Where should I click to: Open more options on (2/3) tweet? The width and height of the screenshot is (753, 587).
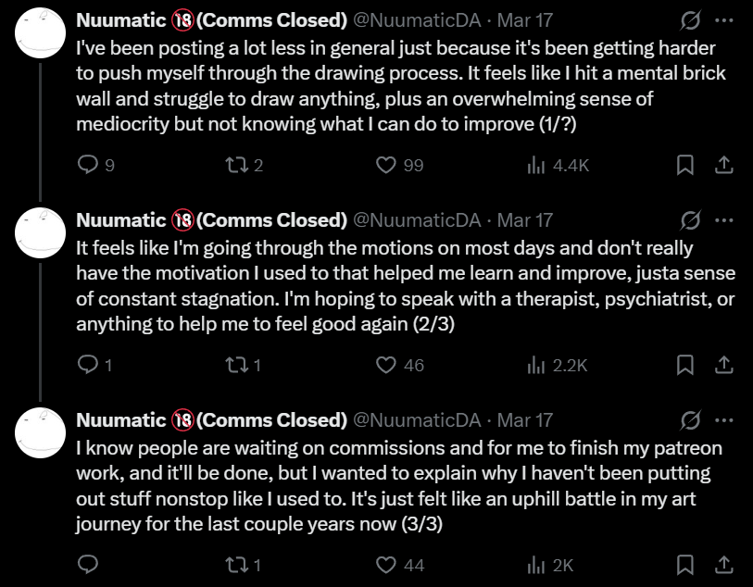click(725, 219)
